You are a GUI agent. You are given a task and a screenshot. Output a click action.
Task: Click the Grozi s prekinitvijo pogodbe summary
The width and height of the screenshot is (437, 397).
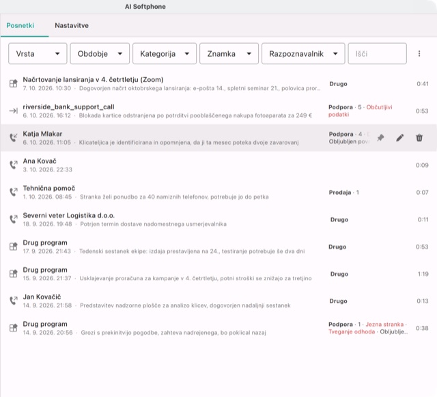click(173, 333)
